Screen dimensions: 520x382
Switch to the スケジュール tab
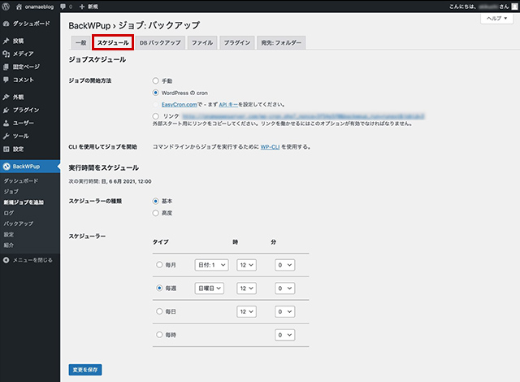point(113,43)
